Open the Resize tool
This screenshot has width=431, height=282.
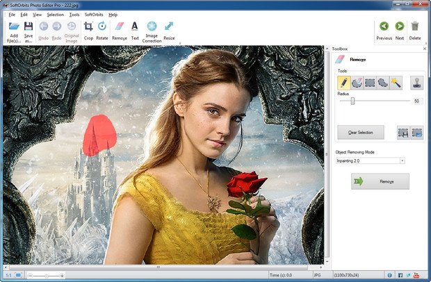[169, 31]
